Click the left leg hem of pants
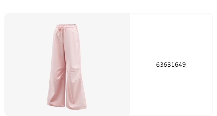The height and width of the screenshot is (116, 217). [56, 105]
